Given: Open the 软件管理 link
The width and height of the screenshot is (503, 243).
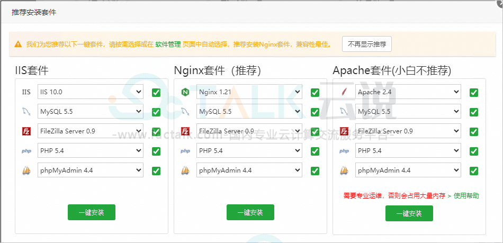Looking at the screenshot, I should pos(168,44).
